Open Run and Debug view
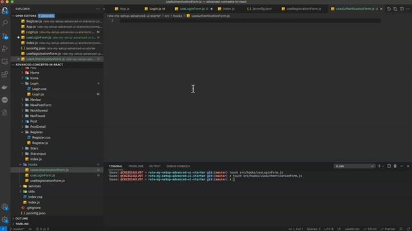412x231 pixels. point(5,49)
